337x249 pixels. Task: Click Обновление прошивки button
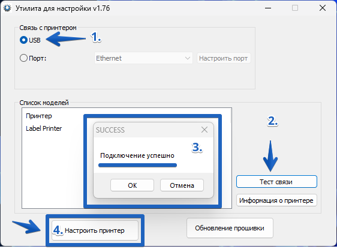coord(230,228)
